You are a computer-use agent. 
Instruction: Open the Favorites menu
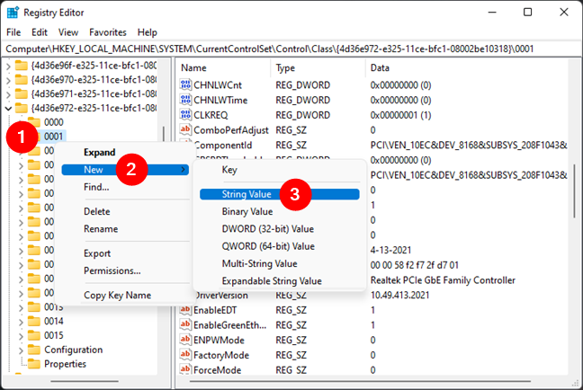[x=107, y=32]
